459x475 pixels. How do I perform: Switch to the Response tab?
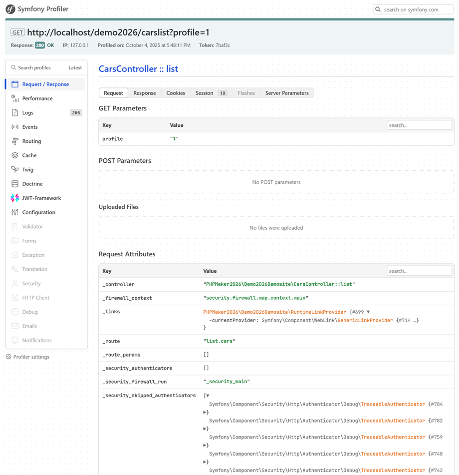144,93
